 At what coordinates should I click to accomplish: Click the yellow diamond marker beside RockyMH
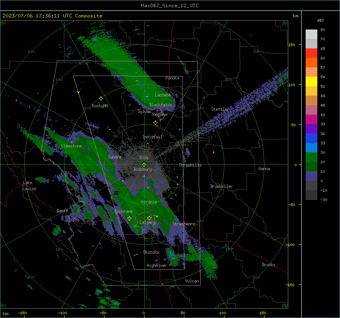[x=101, y=99]
